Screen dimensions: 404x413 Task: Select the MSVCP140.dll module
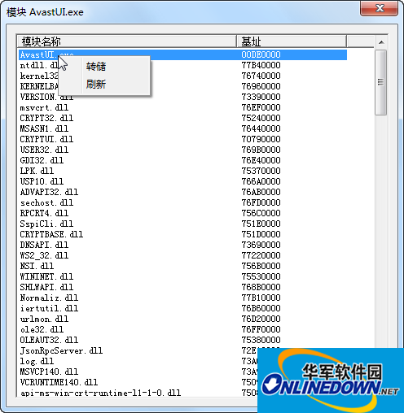pyautogui.click(x=49, y=372)
